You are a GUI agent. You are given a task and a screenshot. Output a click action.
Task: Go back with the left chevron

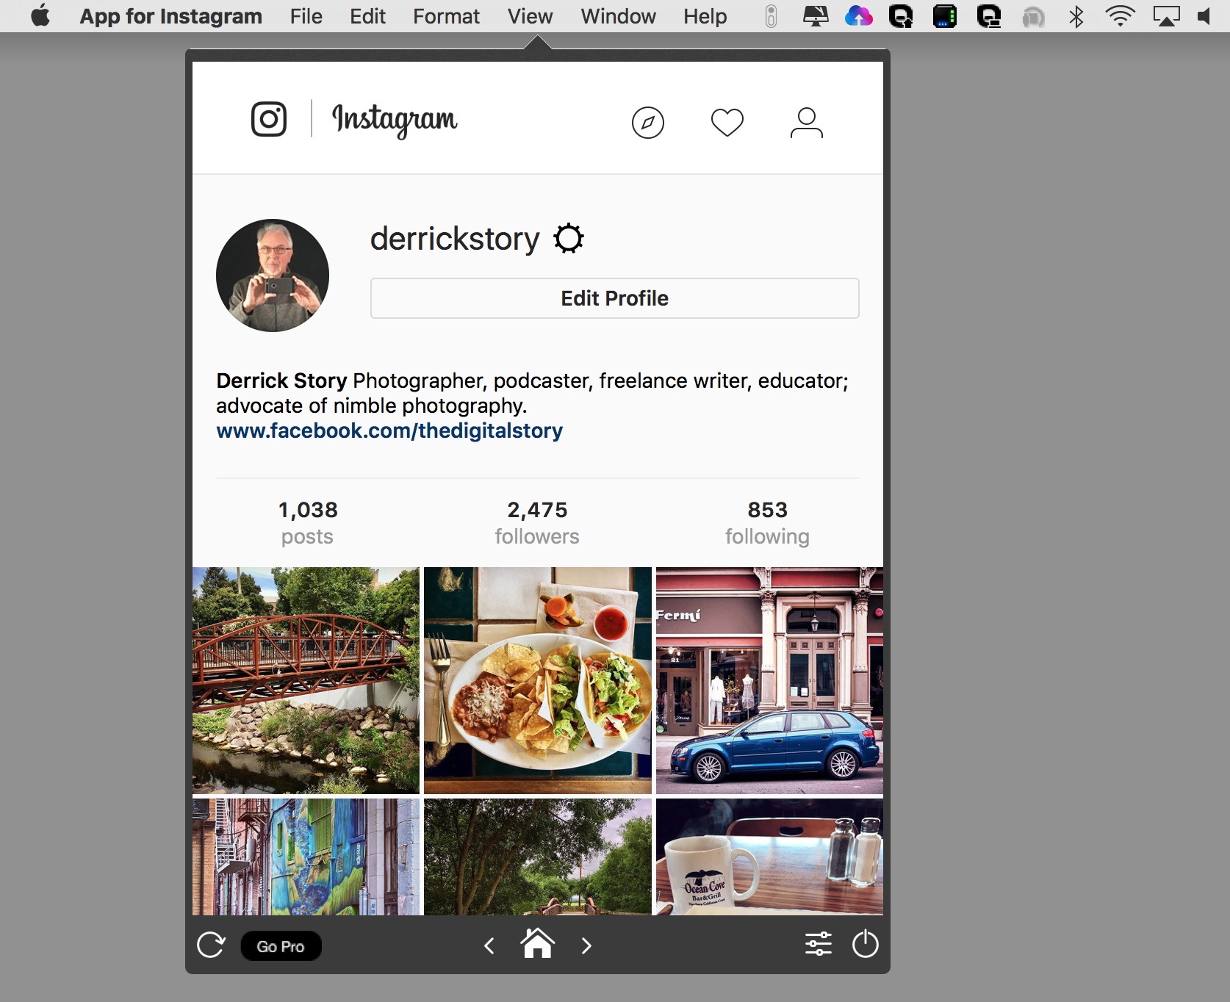point(489,945)
